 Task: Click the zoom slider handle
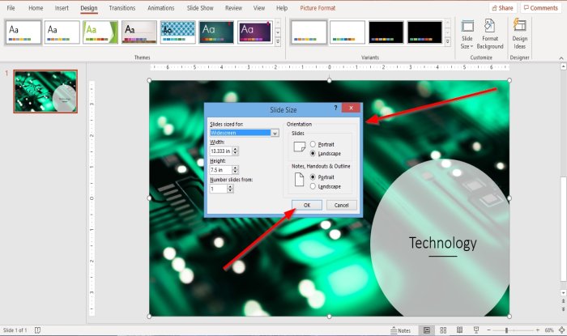coord(506,330)
